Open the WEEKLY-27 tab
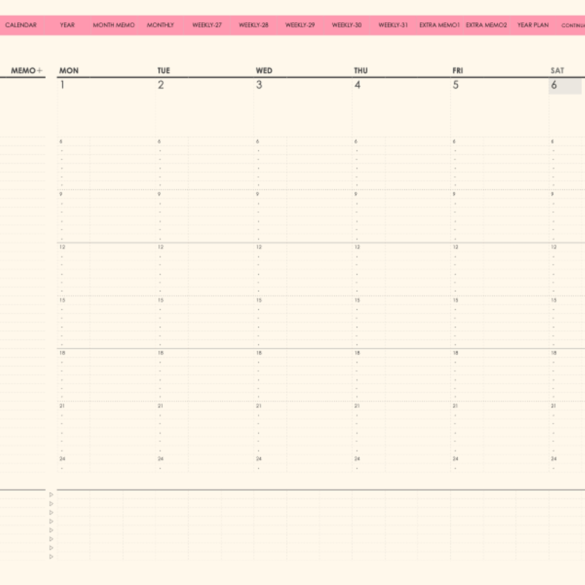Screen dimensions: 585x585 click(x=207, y=25)
